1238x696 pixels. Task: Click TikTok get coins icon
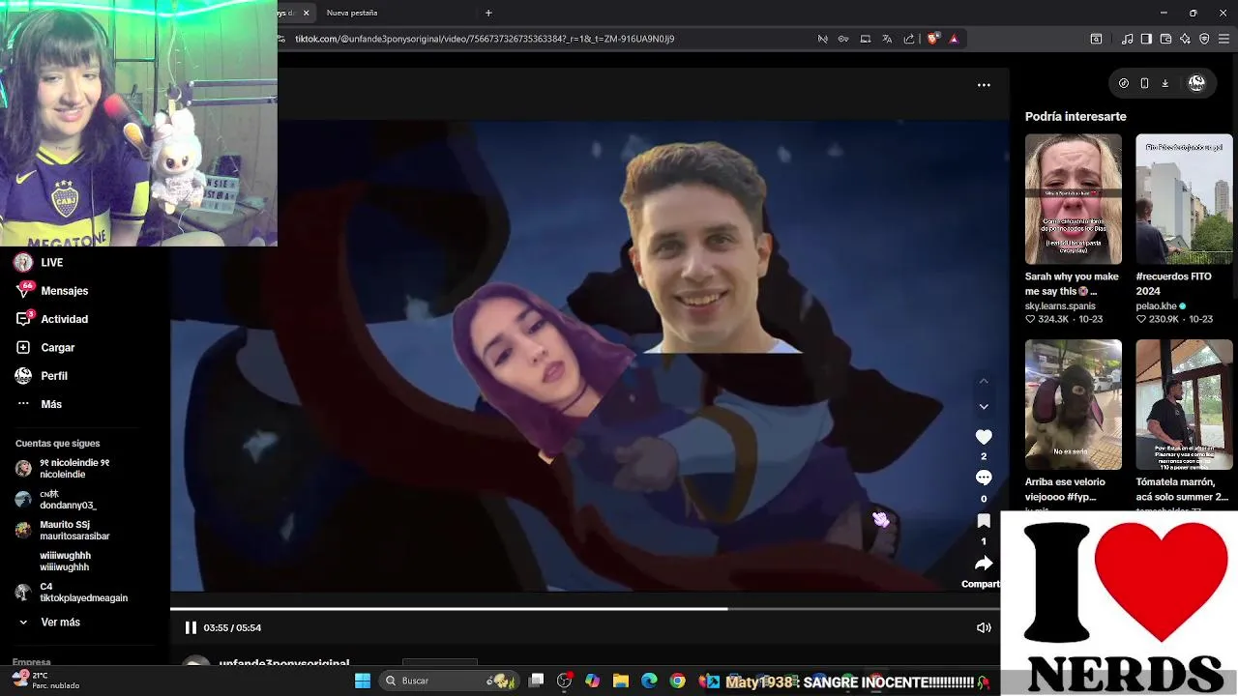tap(1123, 83)
